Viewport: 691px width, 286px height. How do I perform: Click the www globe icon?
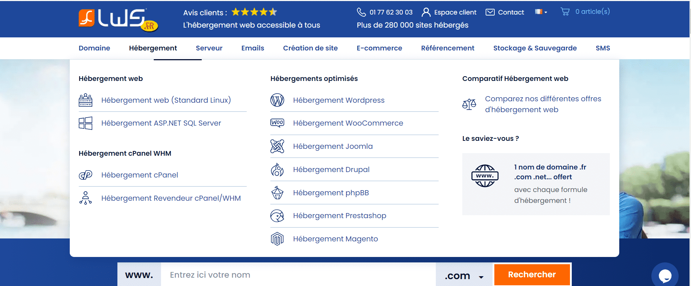click(x=485, y=176)
